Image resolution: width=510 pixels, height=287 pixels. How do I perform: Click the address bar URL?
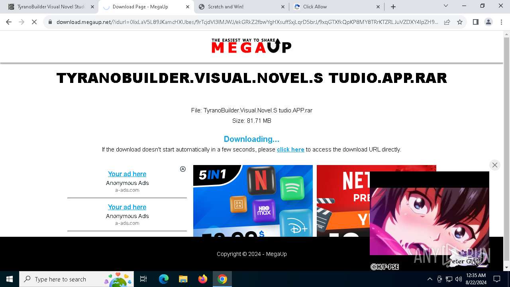click(247, 22)
